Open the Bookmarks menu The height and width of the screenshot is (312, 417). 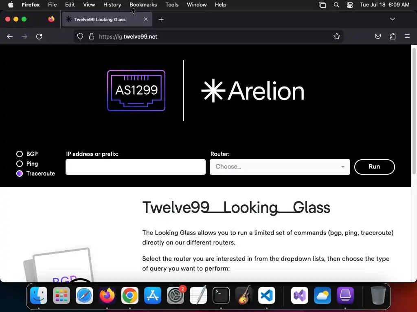(143, 4)
